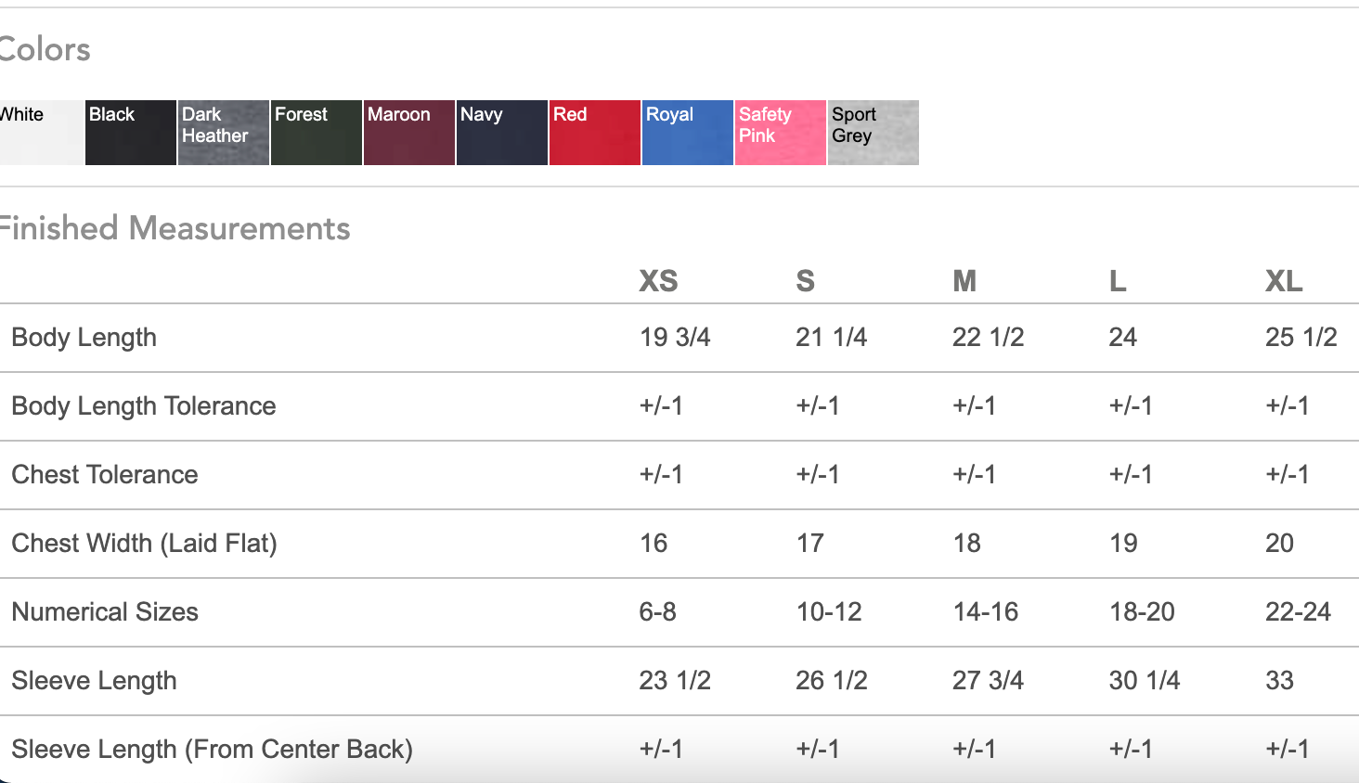Select the White color swatch

(x=40, y=133)
